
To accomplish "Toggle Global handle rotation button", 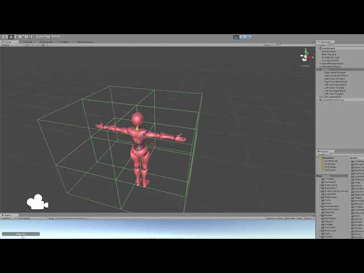I will [x=55, y=37].
